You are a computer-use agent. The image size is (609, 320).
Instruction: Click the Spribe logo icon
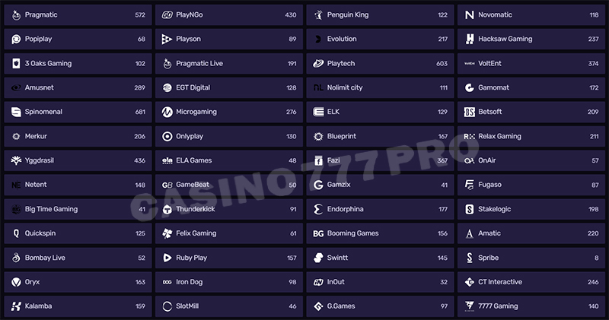pos(470,258)
